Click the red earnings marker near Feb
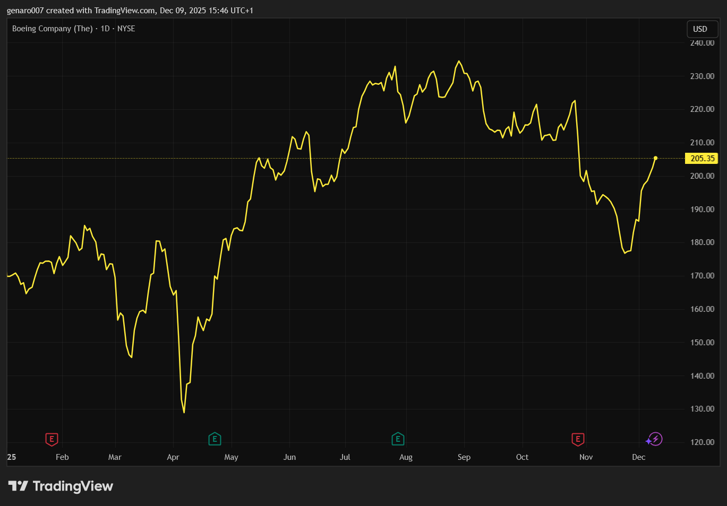The height and width of the screenshot is (506, 727). tap(52, 439)
